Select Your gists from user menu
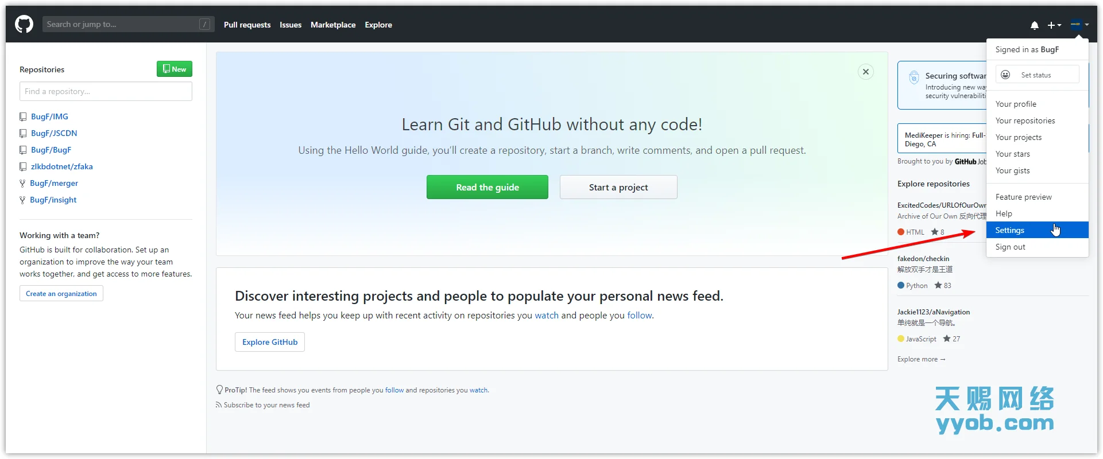1103x459 pixels. (1038, 170)
